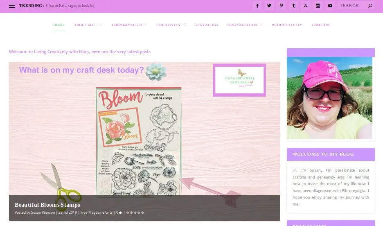
Task: Open the Pinterest profile icon
Action: [x=282, y=6]
